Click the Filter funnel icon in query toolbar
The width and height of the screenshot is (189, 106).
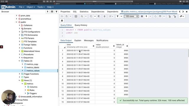pos(118,16)
